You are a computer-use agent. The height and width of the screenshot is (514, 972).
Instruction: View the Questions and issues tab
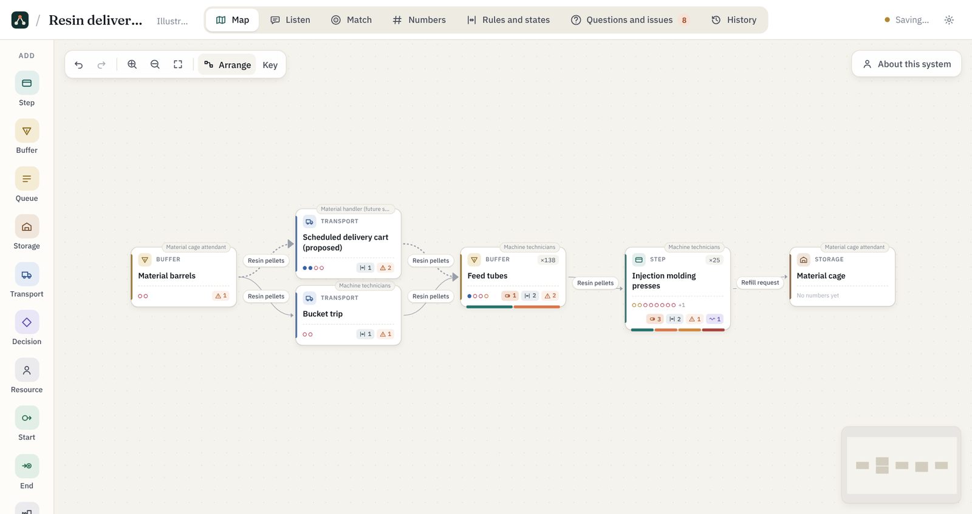pyautogui.click(x=631, y=20)
